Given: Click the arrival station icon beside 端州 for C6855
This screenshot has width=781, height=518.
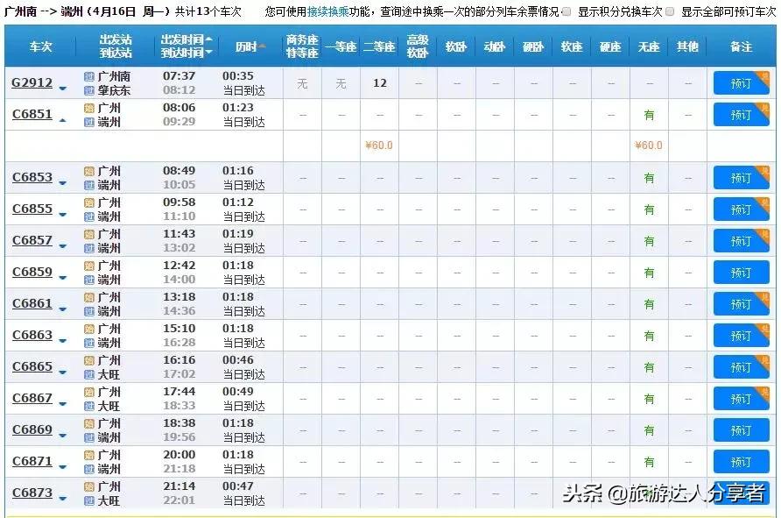Looking at the screenshot, I should tap(88, 215).
